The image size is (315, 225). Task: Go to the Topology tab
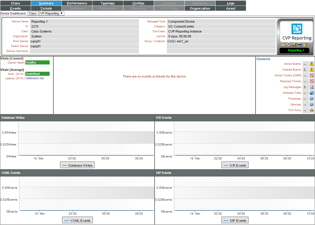click(108, 3)
